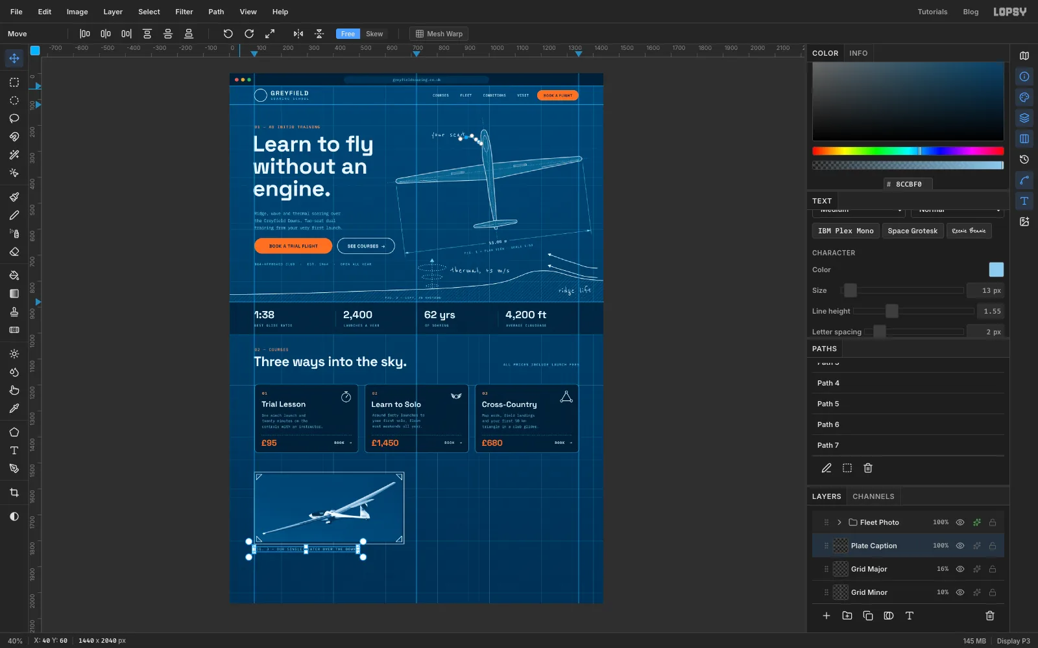Viewport: 1038px width, 648px height.
Task: Select the Lasso tool
Action: click(14, 119)
